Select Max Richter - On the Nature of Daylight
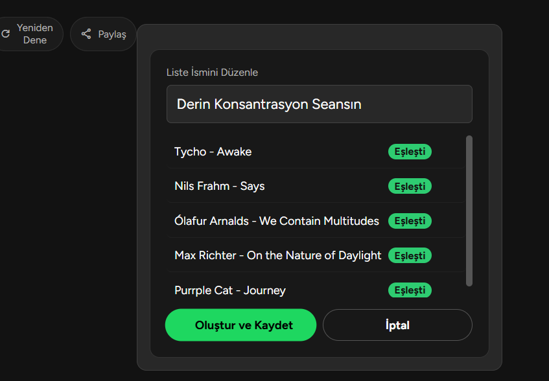 316,255
